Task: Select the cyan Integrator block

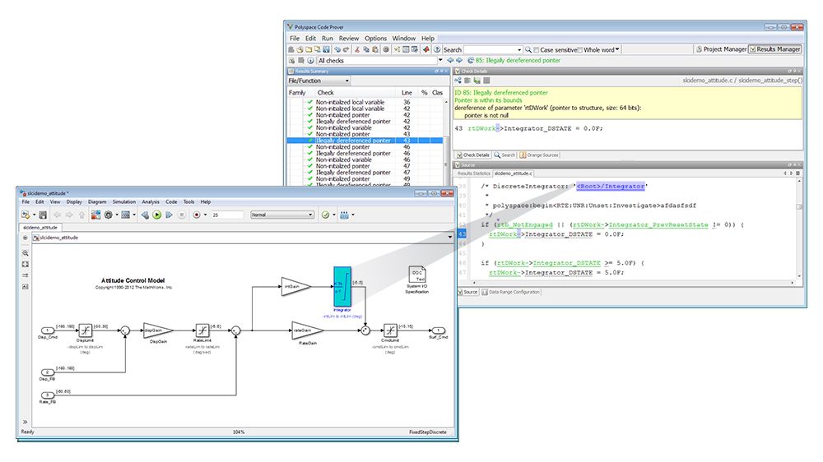Action: 342,286
